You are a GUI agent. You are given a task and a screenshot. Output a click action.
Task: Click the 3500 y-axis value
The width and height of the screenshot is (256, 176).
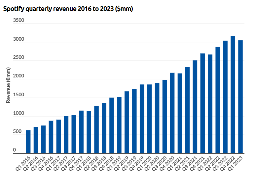point(18,20)
